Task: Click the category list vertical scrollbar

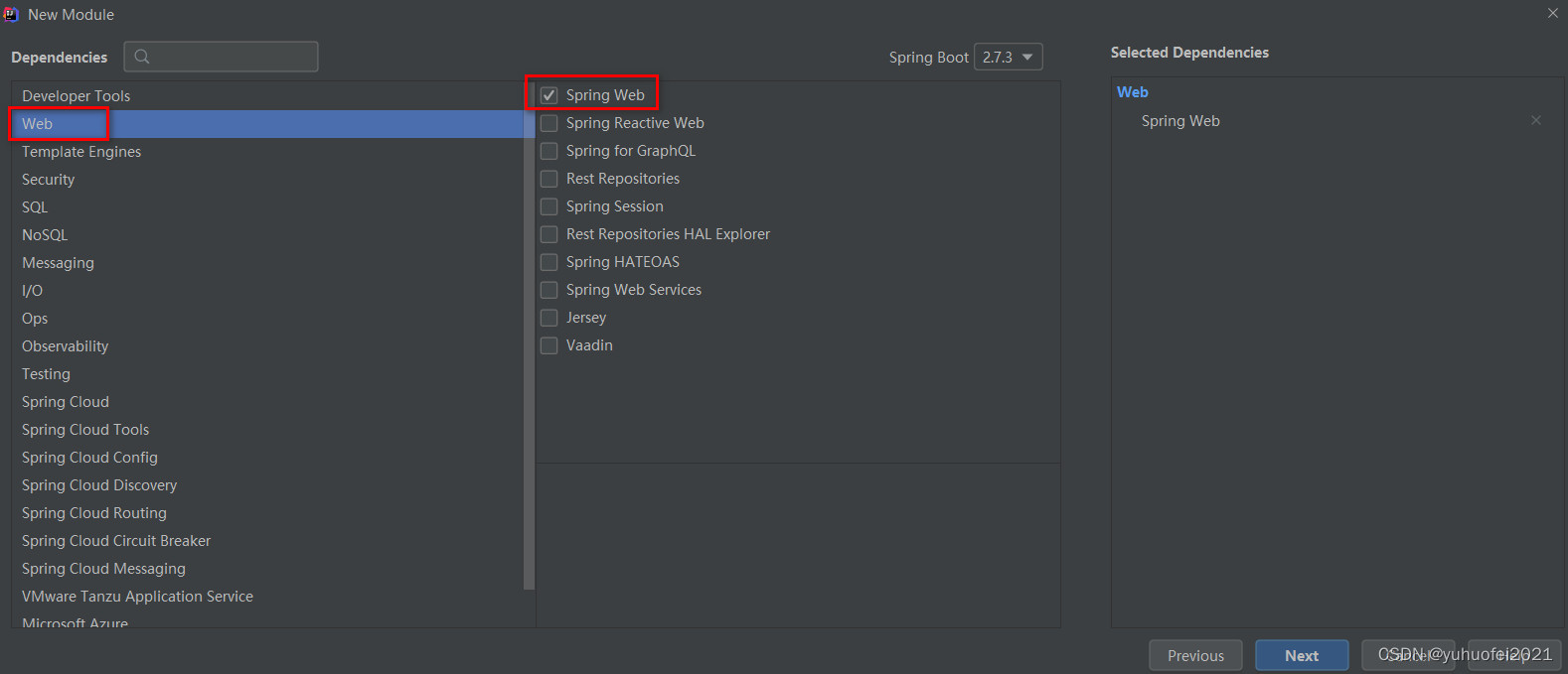Action: [x=529, y=347]
